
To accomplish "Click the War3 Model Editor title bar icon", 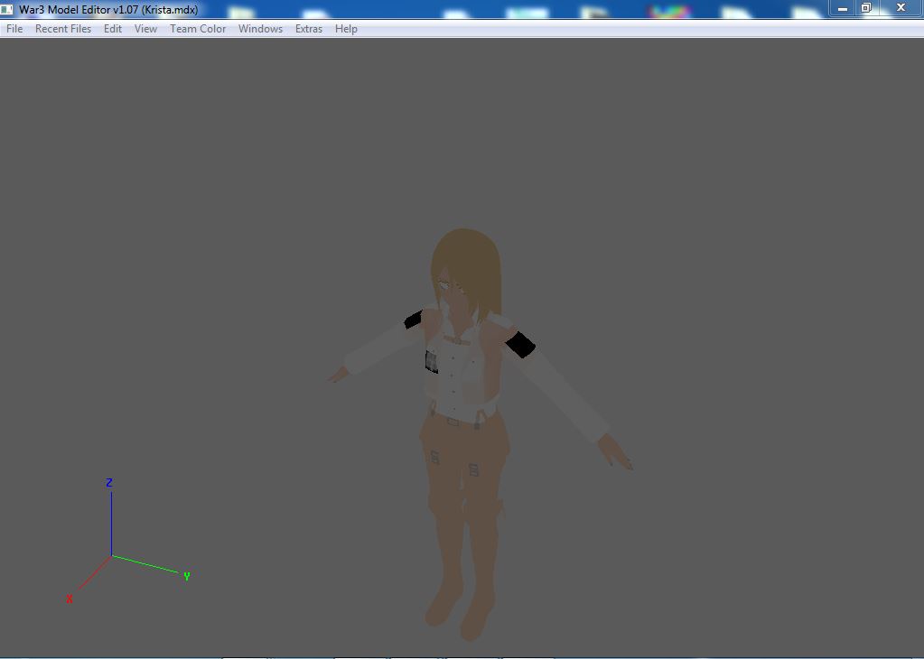I will click(7, 9).
